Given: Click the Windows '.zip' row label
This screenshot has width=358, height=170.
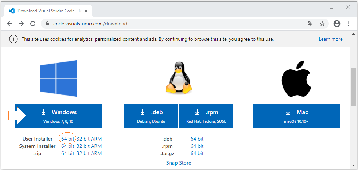Looking at the screenshot, I should coord(37,153).
